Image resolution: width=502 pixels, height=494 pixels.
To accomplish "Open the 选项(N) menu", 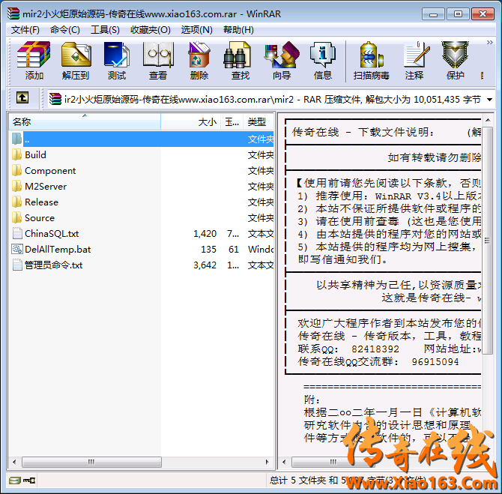I will [196, 30].
